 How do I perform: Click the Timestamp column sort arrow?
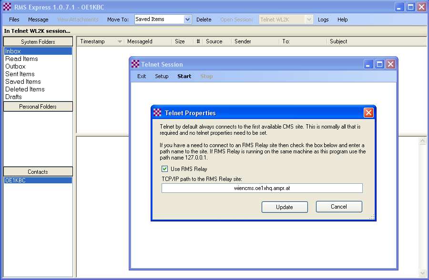click(120, 41)
